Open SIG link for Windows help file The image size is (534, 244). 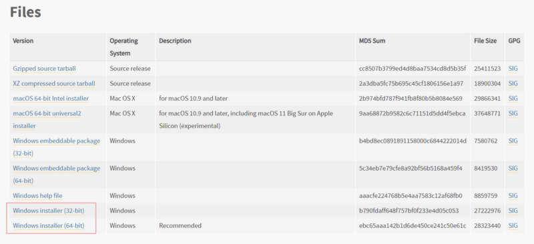[x=513, y=196]
